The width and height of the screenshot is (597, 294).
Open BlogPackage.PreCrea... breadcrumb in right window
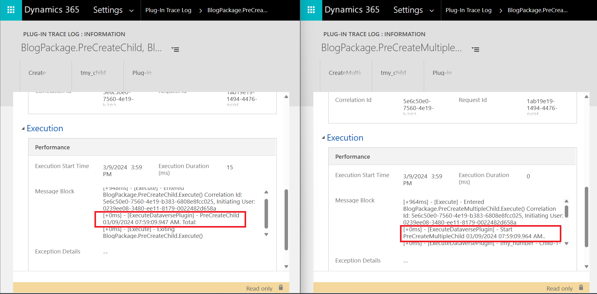point(538,10)
